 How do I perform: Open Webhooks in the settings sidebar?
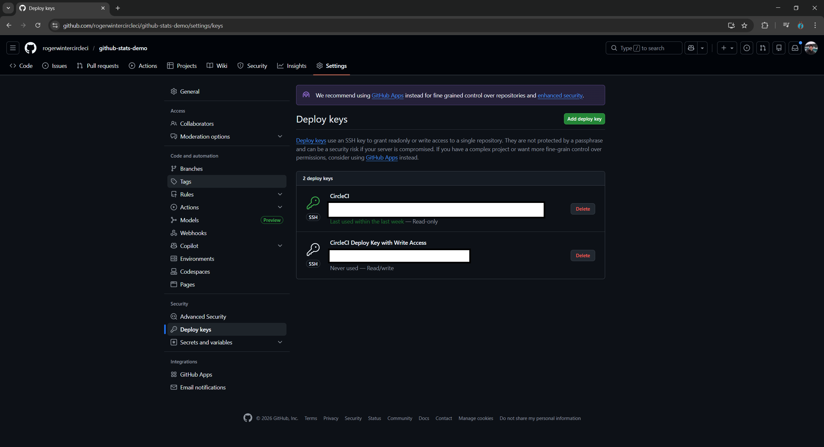coord(227,233)
